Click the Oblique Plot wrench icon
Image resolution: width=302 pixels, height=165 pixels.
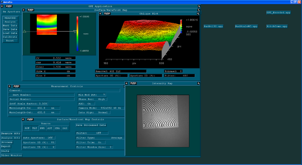pyautogui.click(x=198, y=14)
